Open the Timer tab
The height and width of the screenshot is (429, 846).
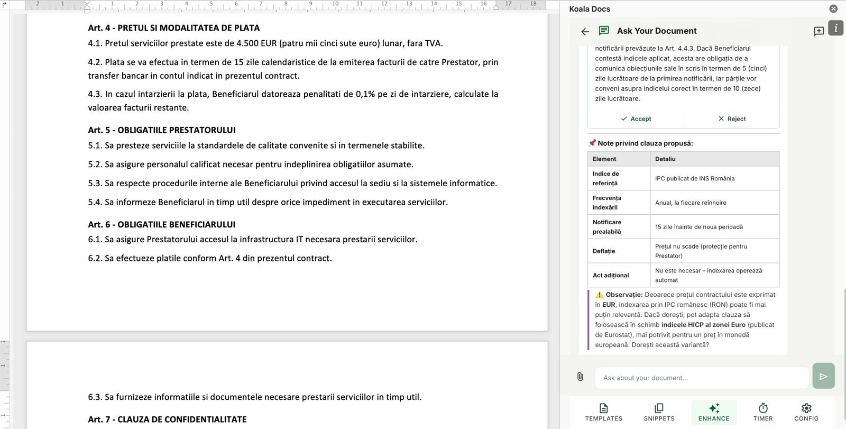coord(763,412)
